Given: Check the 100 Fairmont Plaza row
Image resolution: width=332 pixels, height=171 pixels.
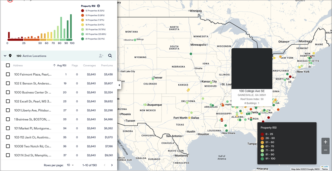Looking at the screenshot, I should [8, 74].
